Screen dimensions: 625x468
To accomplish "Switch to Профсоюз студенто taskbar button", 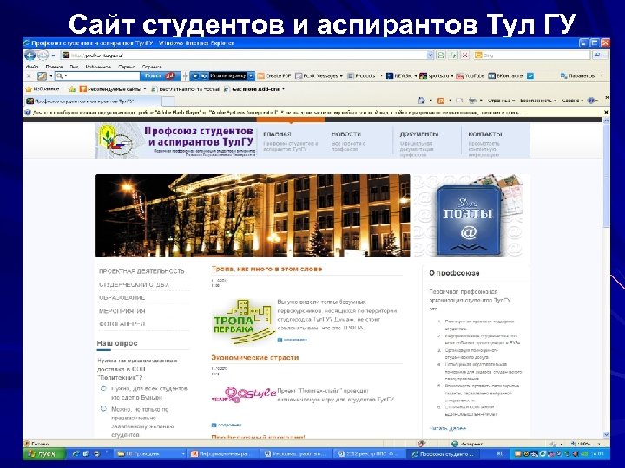I will pyautogui.click(x=443, y=453).
